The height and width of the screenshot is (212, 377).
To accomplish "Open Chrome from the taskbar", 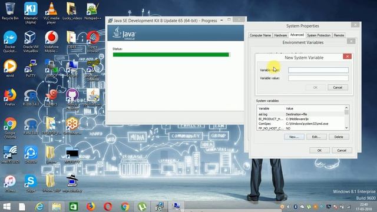I will click(125, 207).
